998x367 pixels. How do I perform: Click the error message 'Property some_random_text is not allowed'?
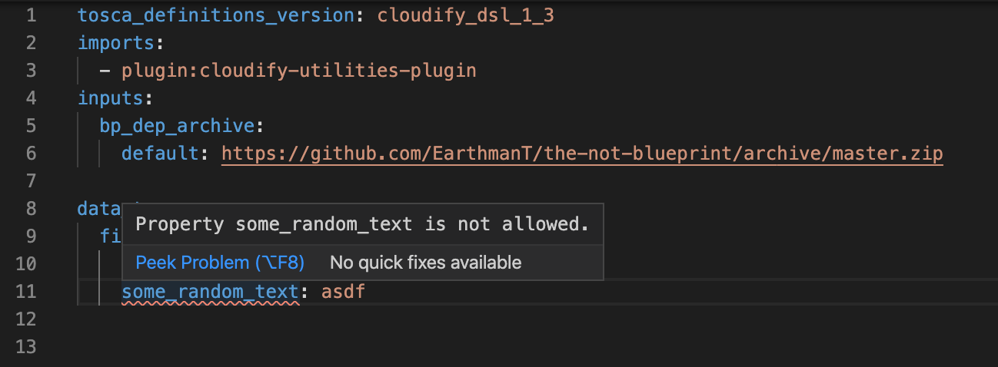click(362, 224)
